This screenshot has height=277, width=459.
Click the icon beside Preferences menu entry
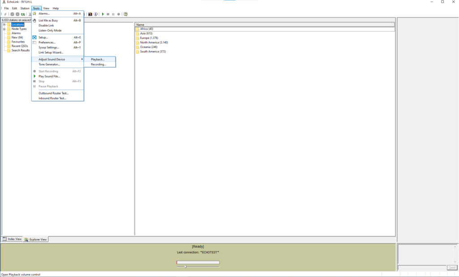(35, 43)
